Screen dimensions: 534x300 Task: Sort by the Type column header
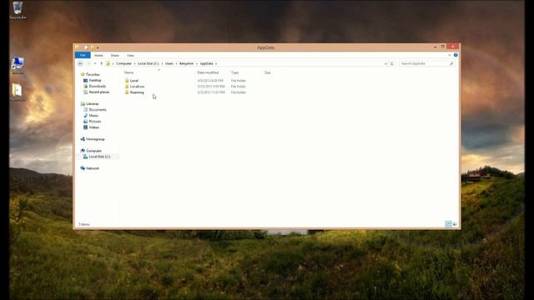(235, 72)
